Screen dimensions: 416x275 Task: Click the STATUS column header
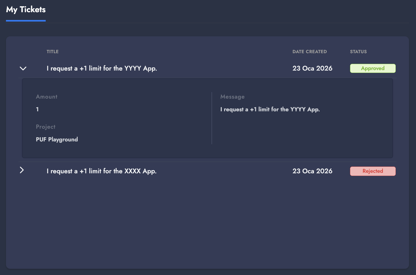pyautogui.click(x=358, y=52)
